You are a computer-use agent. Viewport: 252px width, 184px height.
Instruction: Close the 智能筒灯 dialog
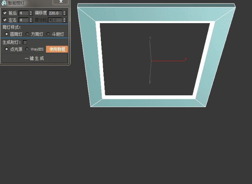point(61,2)
